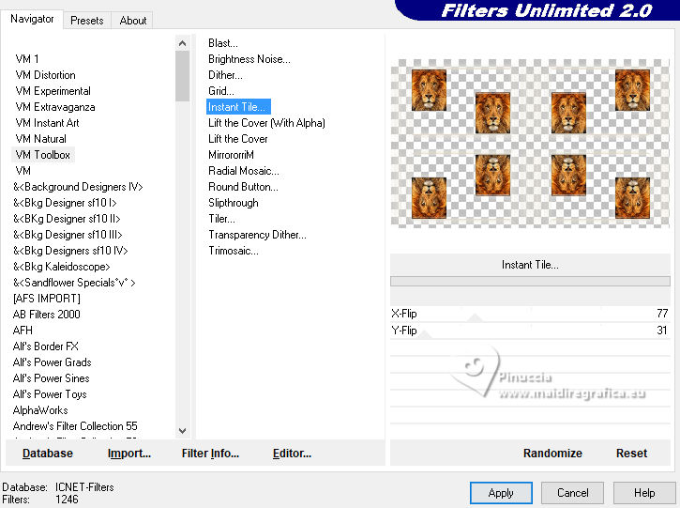Image resolution: width=680 pixels, height=508 pixels.
Task: Open Filter Info
Action: [x=210, y=454]
